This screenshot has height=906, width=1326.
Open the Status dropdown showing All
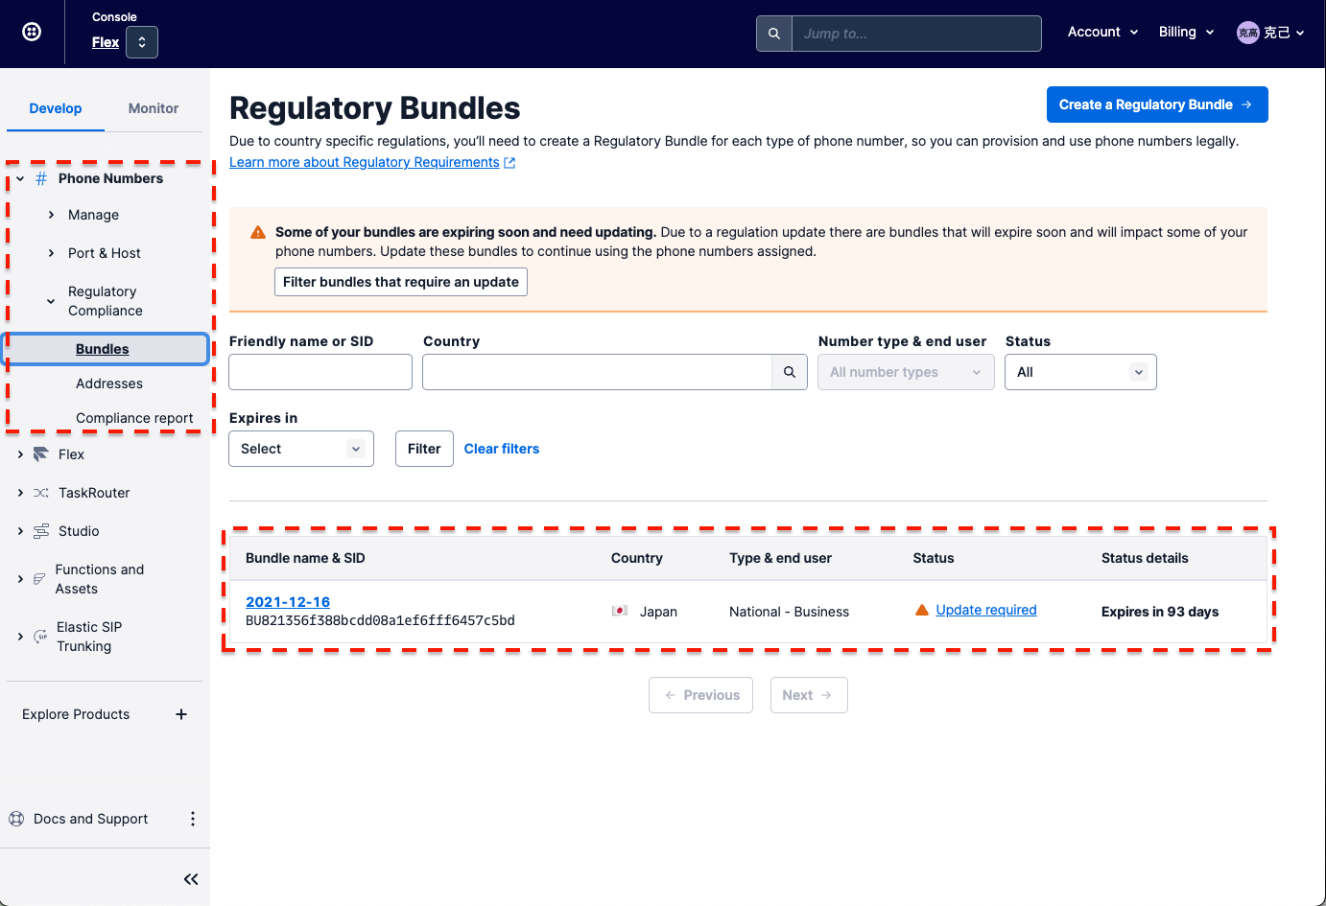coord(1080,372)
